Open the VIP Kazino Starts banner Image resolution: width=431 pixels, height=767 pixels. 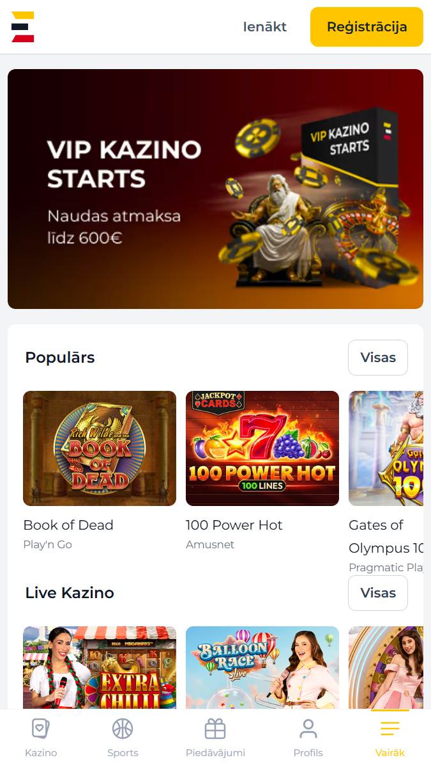coord(215,189)
